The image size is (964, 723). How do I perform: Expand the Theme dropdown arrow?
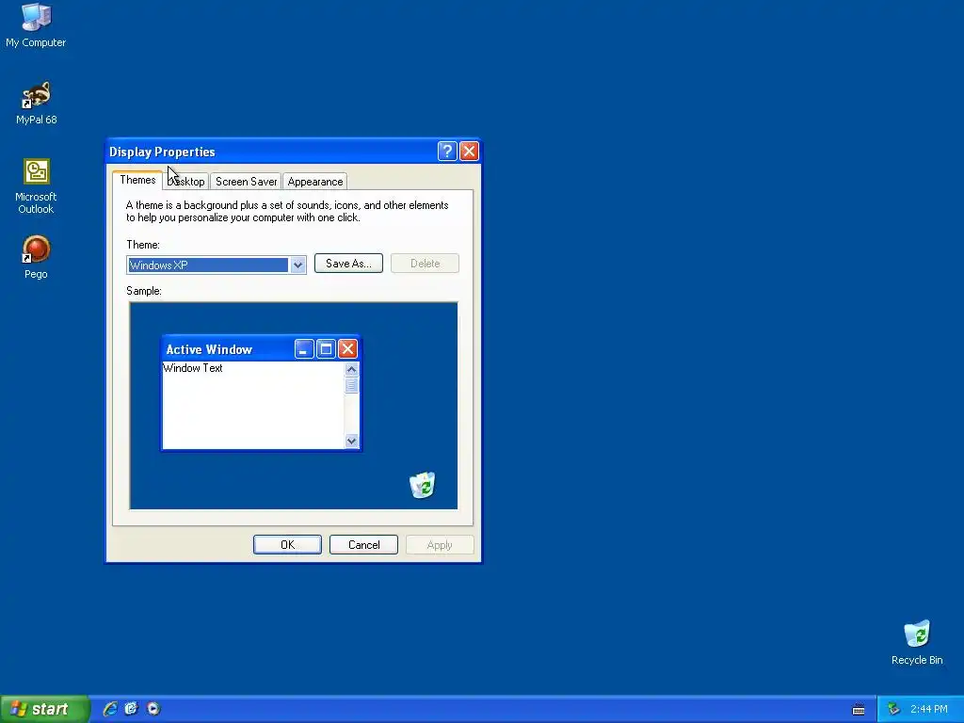[x=297, y=265]
